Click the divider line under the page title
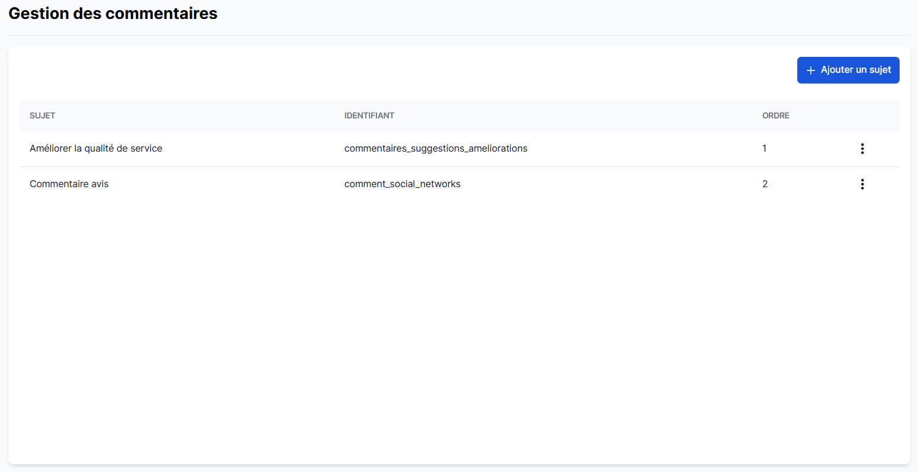This screenshot has height=472, width=918. click(x=459, y=35)
